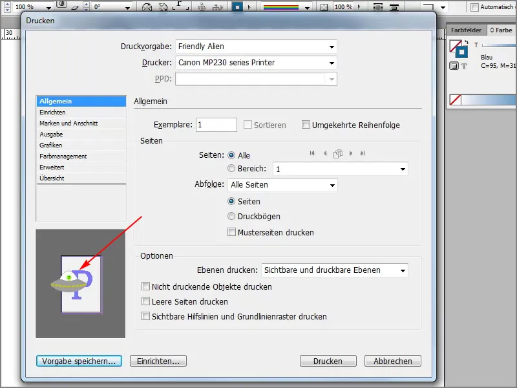The image size is (517, 388).
Task: Expand the opacity 100 % slider arrow
Action: (x=359, y=6)
